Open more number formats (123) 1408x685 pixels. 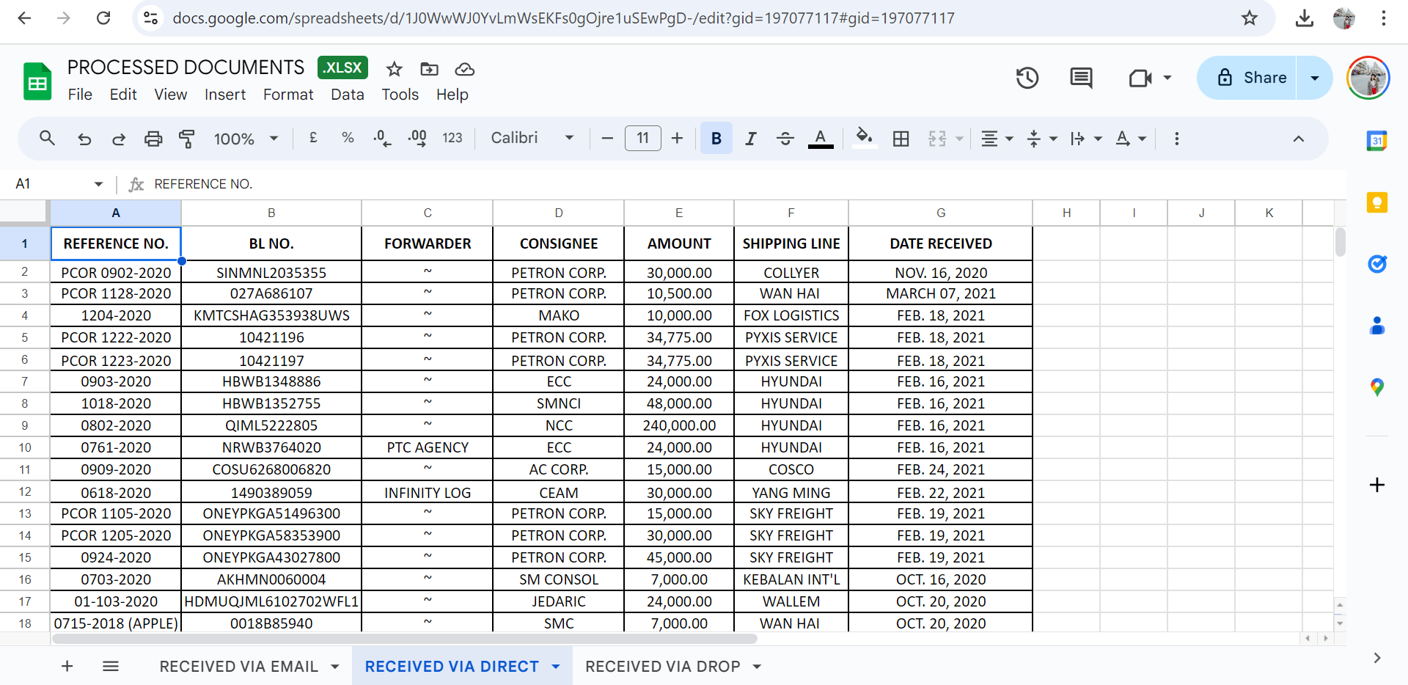point(452,138)
